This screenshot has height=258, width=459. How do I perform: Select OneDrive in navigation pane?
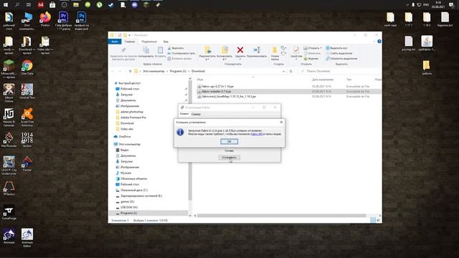[125, 137]
